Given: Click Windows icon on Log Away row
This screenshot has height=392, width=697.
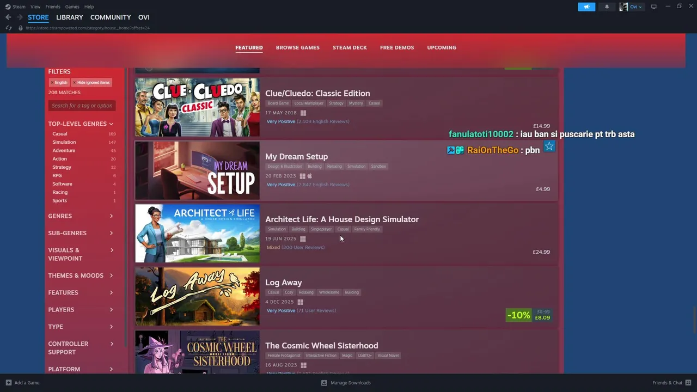Looking at the screenshot, I should [300, 302].
